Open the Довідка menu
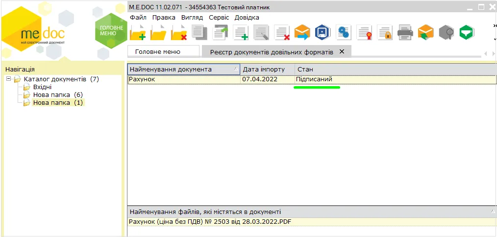Screen dimensions: 497x237 click(x=247, y=18)
